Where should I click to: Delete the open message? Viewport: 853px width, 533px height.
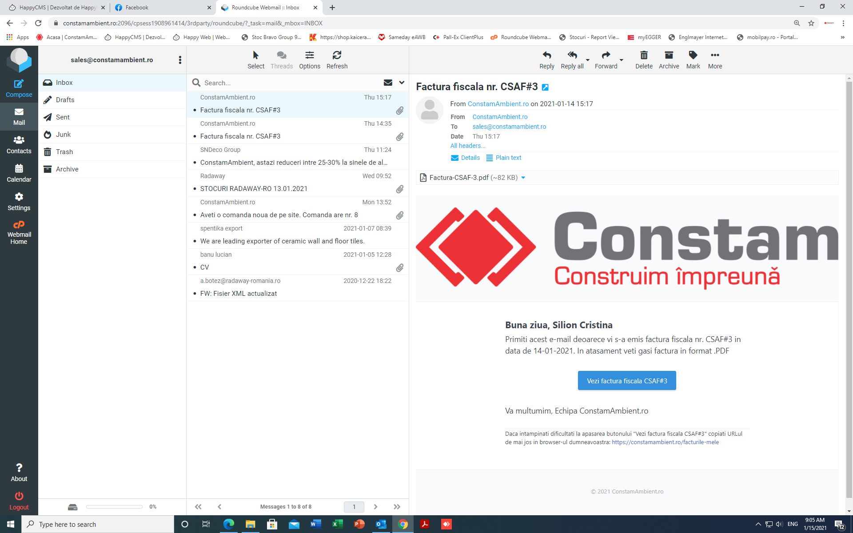coord(644,60)
